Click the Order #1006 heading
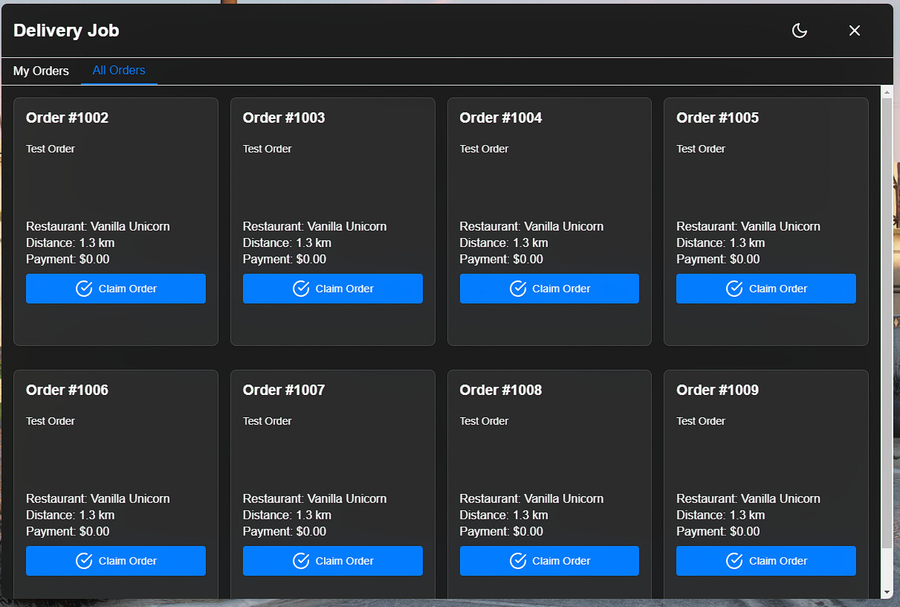 (x=67, y=390)
